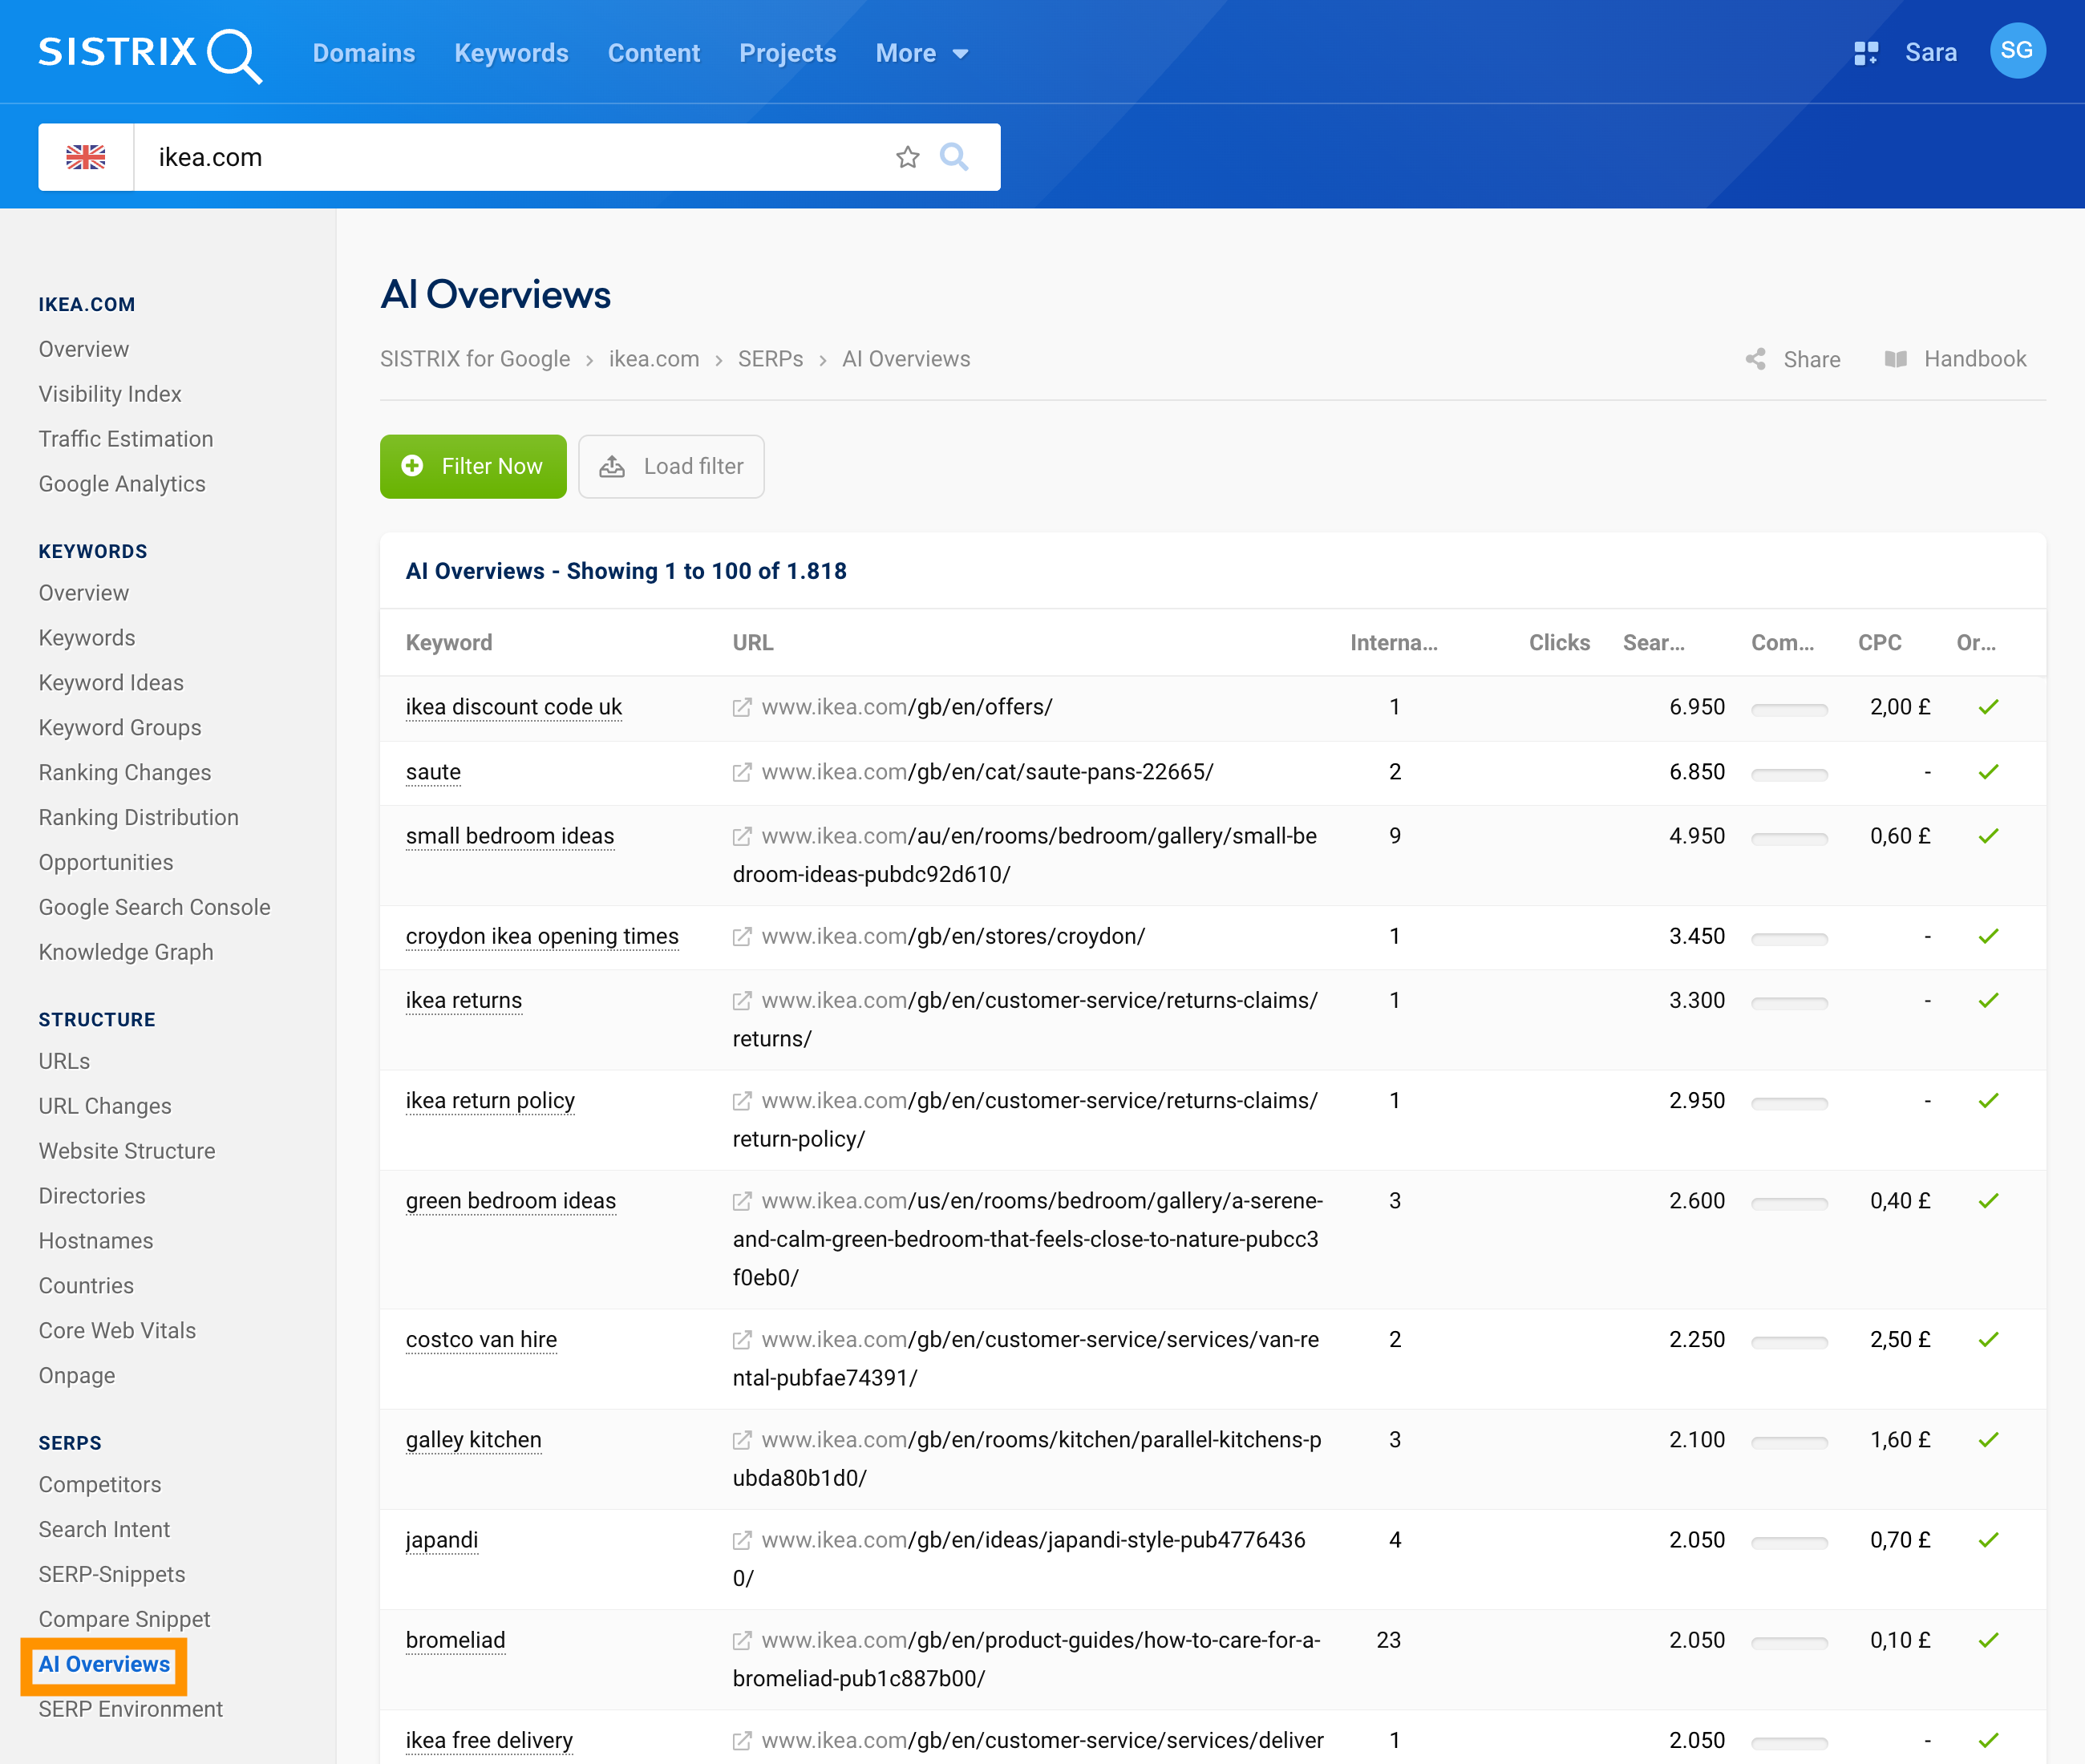This screenshot has height=1764, width=2085.
Task: Go to SERP Environment in sidebar
Action: [131, 1709]
